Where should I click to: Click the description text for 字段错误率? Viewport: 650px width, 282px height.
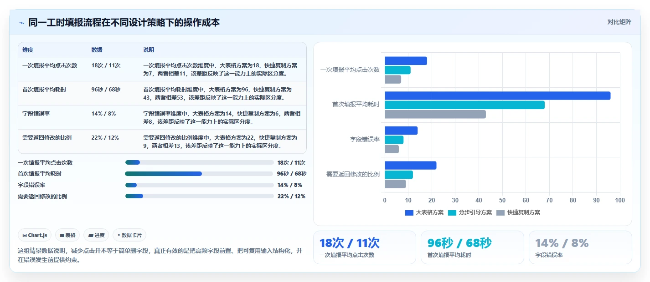pyautogui.click(x=222, y=118)
